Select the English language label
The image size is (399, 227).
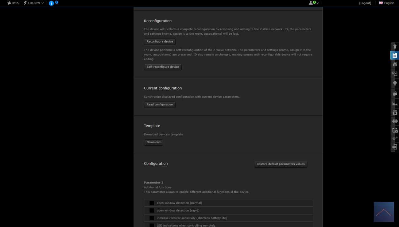click(x=389, y=3)
